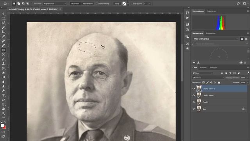
Task: Open Histogram panel menu
Action: point(248,11)
